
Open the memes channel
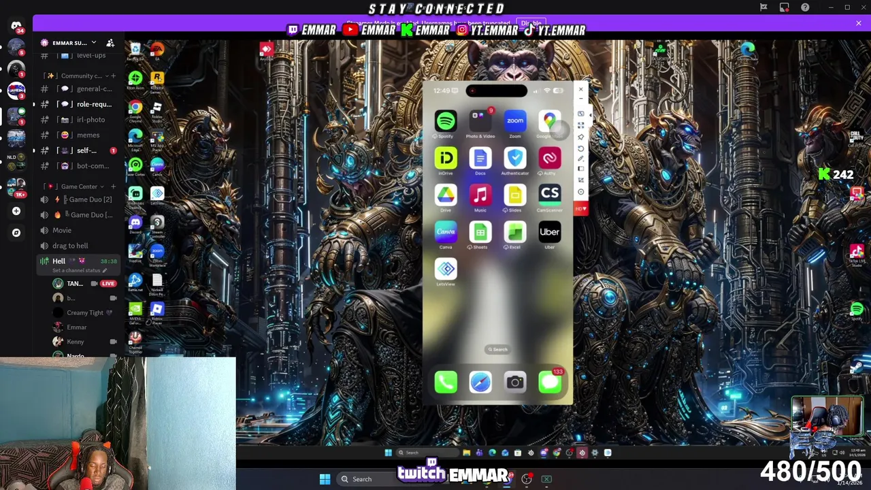pyautogui.click(x=80, y=135)
